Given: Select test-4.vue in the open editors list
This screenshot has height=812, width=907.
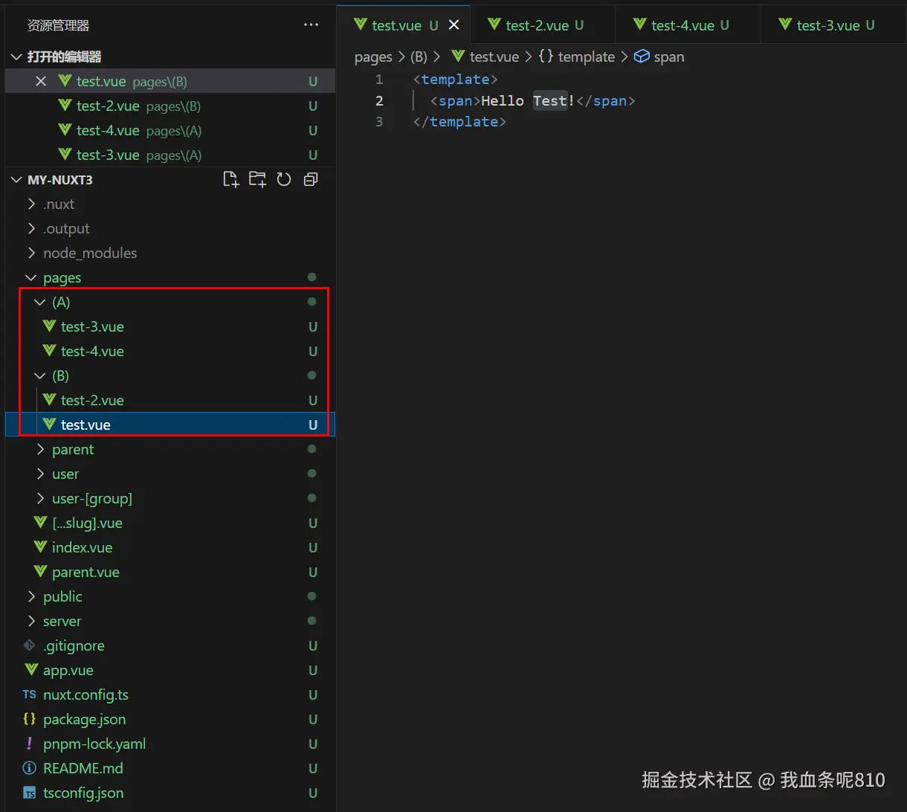Looking at the screenshot, I should pyautogui.click(x=170, y=130).
